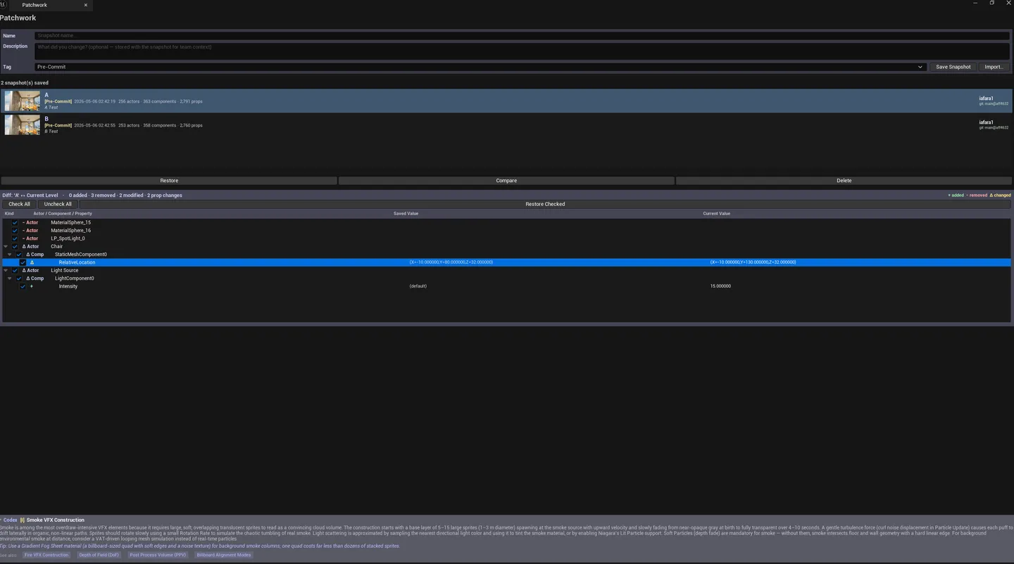Uncheck the LP_SpotLight_0 checkbox
The width and height of the screenshot is (1014, 564).
[x=15, y=238]
